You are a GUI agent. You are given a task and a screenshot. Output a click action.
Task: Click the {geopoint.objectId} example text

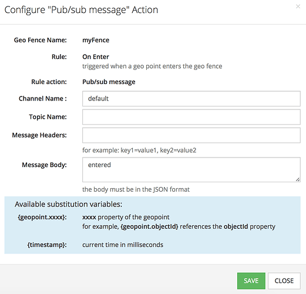click(x=150, y=226)
